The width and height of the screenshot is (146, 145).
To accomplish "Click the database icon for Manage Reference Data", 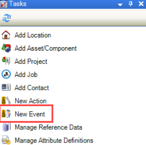I will point(6,127).
